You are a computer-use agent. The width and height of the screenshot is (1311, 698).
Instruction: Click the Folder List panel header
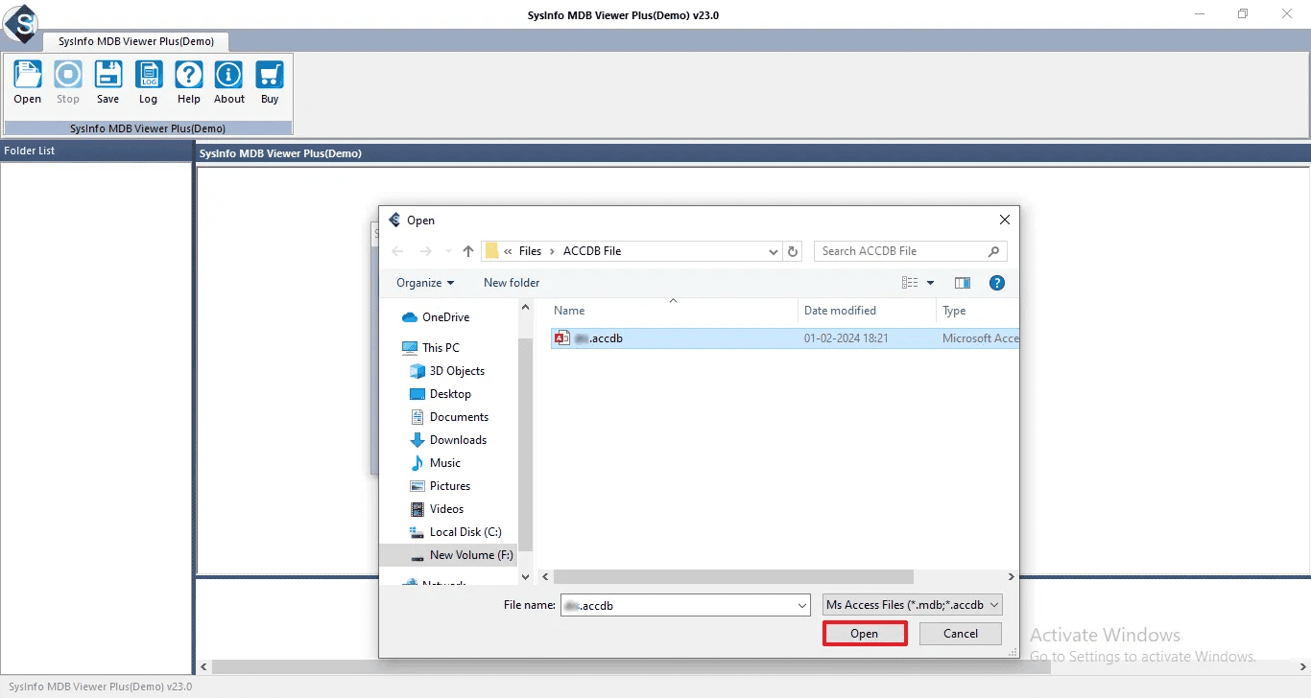(x=96, y=151)
